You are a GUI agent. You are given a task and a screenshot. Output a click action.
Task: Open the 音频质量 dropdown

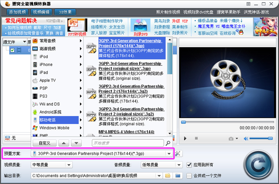(x=179, y=165)
